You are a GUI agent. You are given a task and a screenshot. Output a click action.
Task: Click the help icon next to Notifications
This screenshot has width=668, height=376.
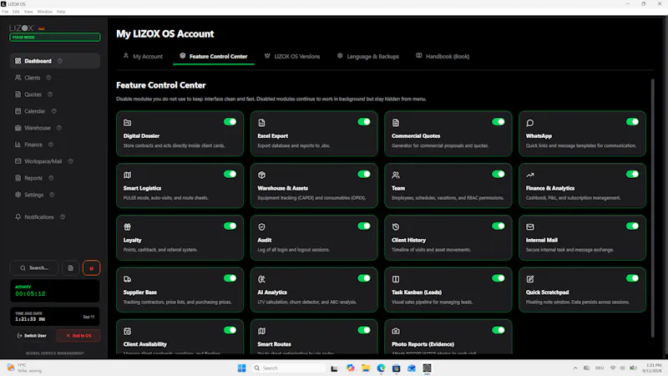[x=63, y=217]
